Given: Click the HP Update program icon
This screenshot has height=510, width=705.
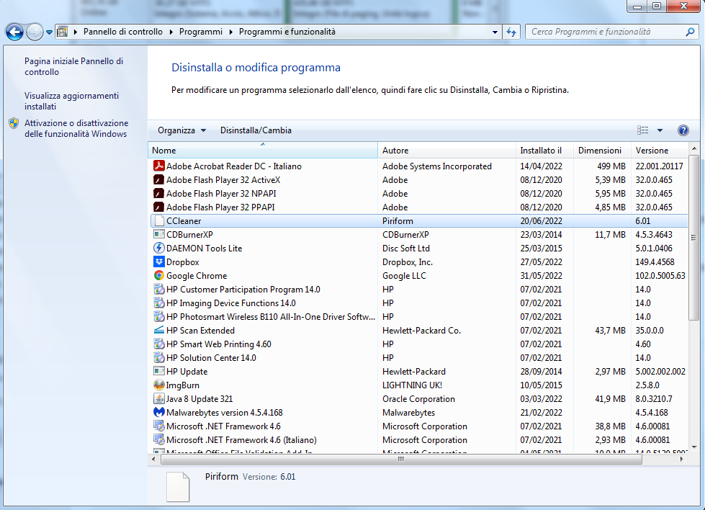Looking at the screenshot, I should (158, 372).
